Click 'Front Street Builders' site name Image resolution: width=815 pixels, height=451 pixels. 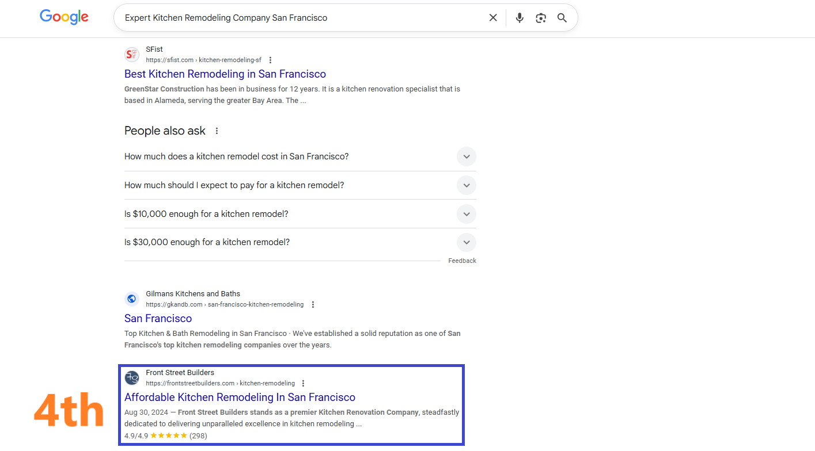pyautogui.click(x=180, y=373)
